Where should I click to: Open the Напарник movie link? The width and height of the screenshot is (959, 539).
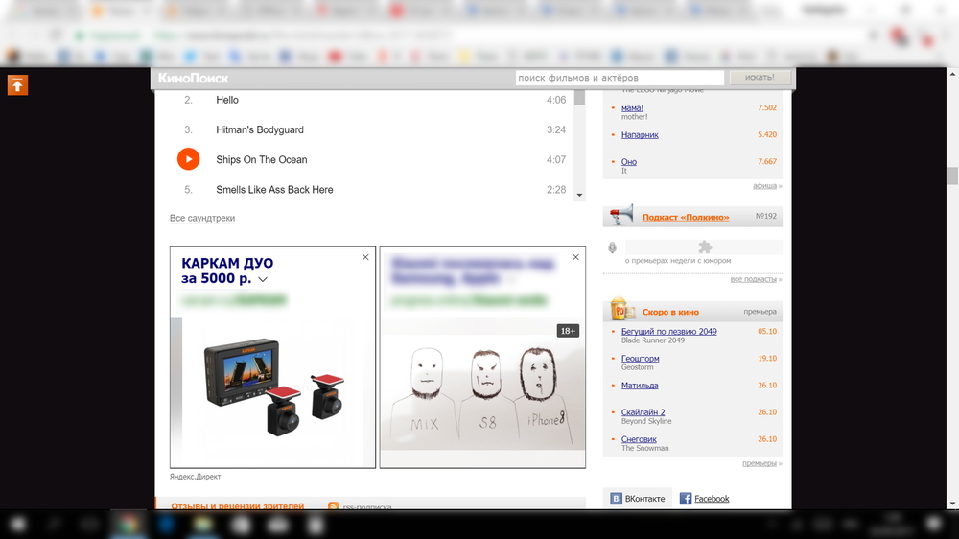point(640,134)
